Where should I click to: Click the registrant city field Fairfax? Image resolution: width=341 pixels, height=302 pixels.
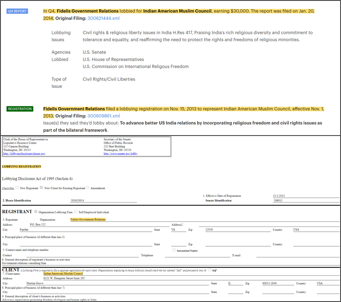(86, 230)
